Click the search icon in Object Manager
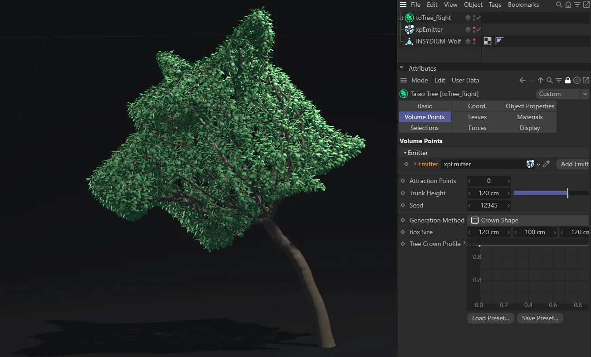 click(x=559, y=5)
